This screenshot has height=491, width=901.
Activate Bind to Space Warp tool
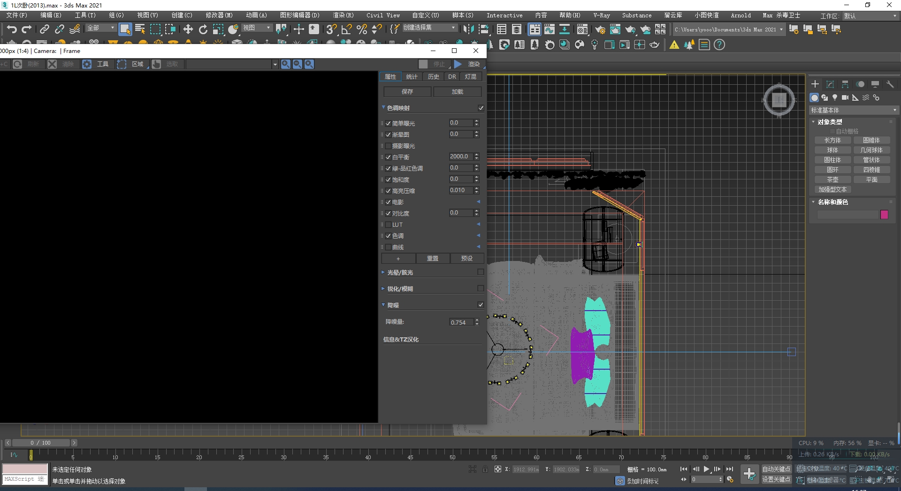(75, 30)
